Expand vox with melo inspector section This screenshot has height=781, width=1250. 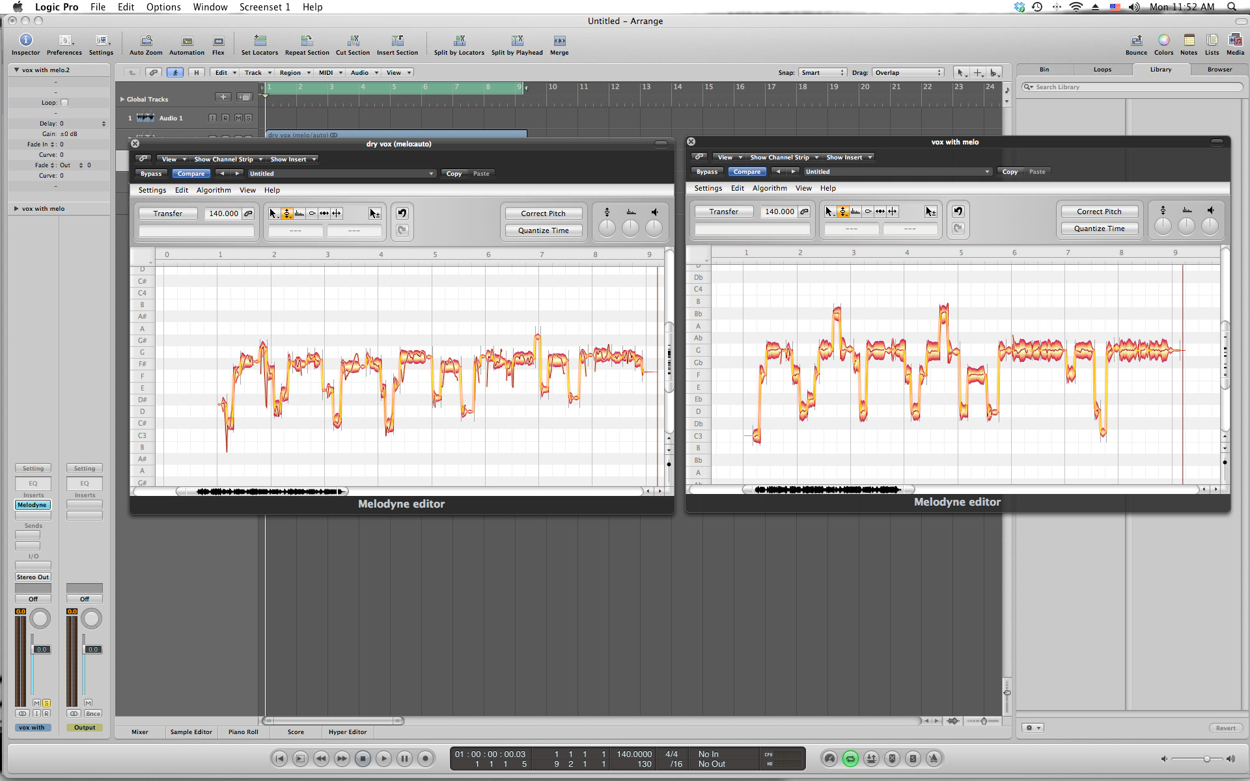pyautogui.click(x=16, y=209)
